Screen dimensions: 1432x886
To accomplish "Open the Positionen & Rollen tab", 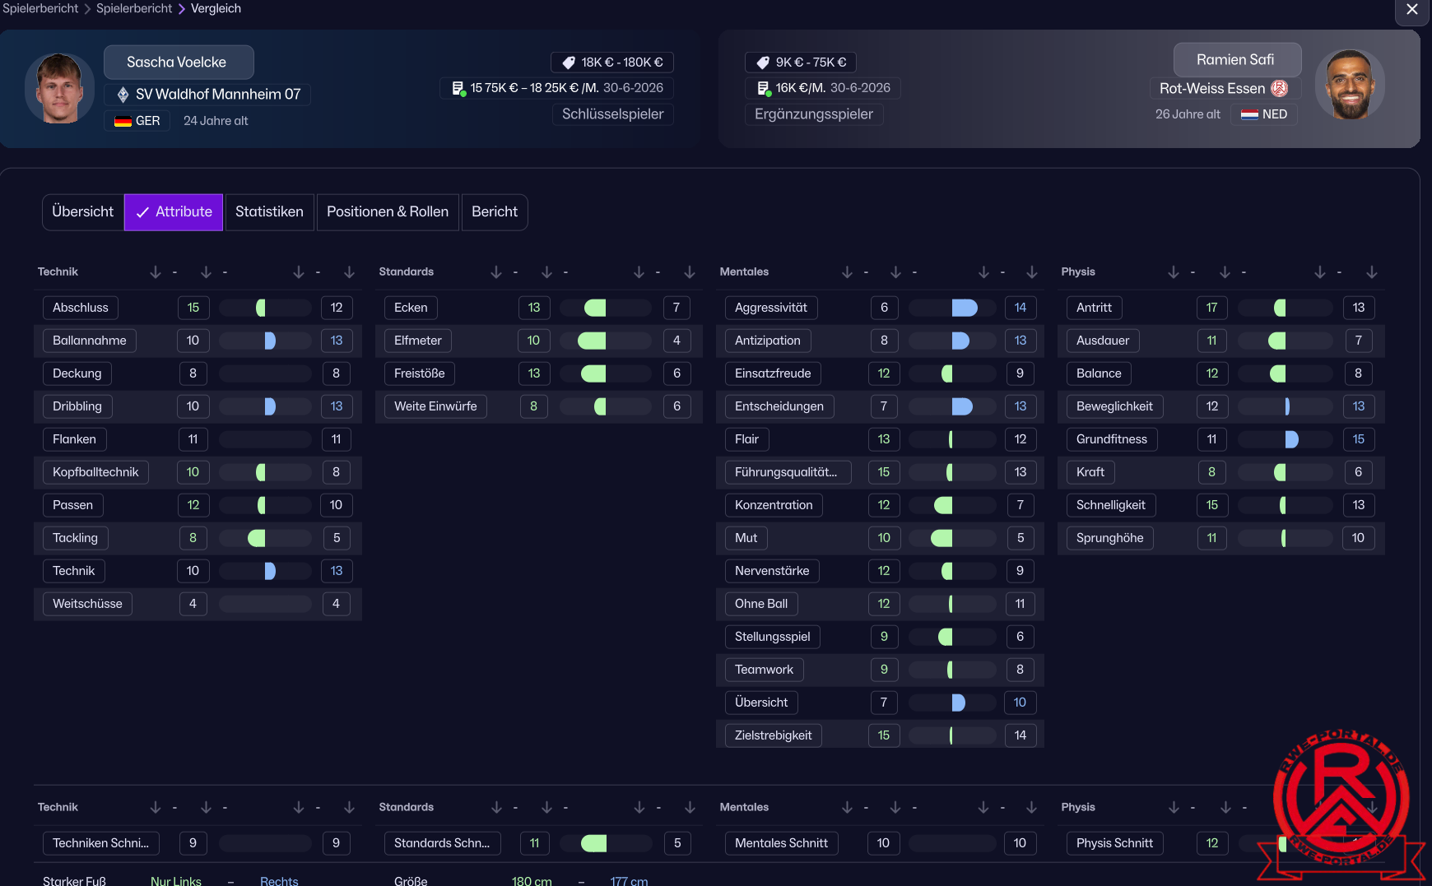I will 388,212.
